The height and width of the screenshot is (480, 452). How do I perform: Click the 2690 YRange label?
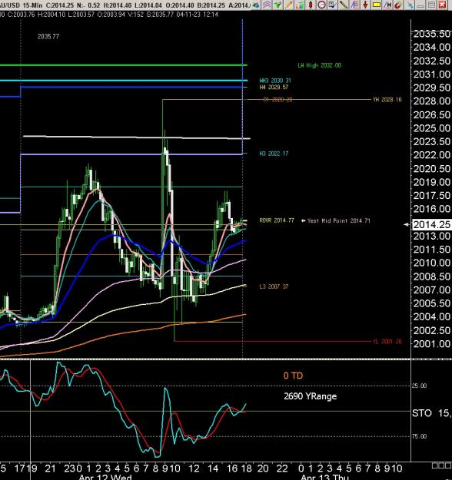pos(311,396)
